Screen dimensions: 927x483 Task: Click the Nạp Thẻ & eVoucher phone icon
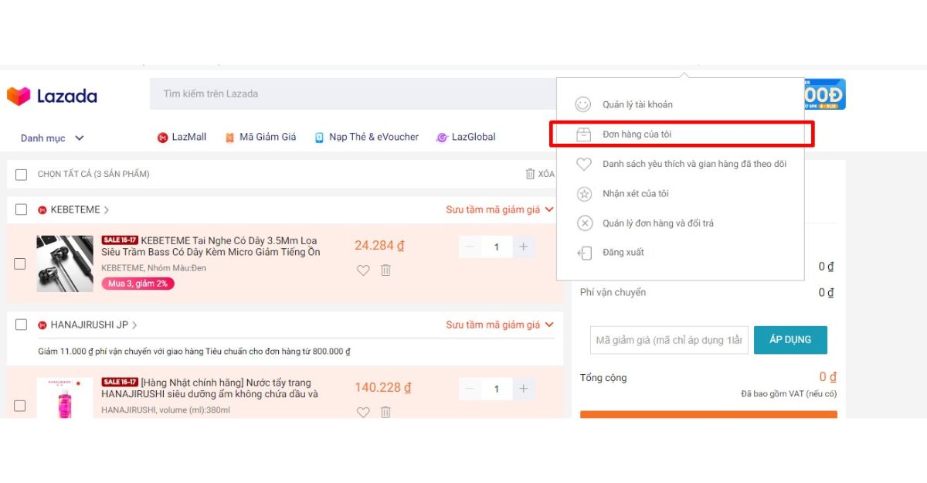(x=319, y=138)
